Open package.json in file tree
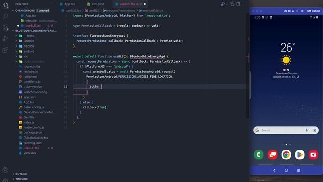The image size is (323, 182). 33,132
